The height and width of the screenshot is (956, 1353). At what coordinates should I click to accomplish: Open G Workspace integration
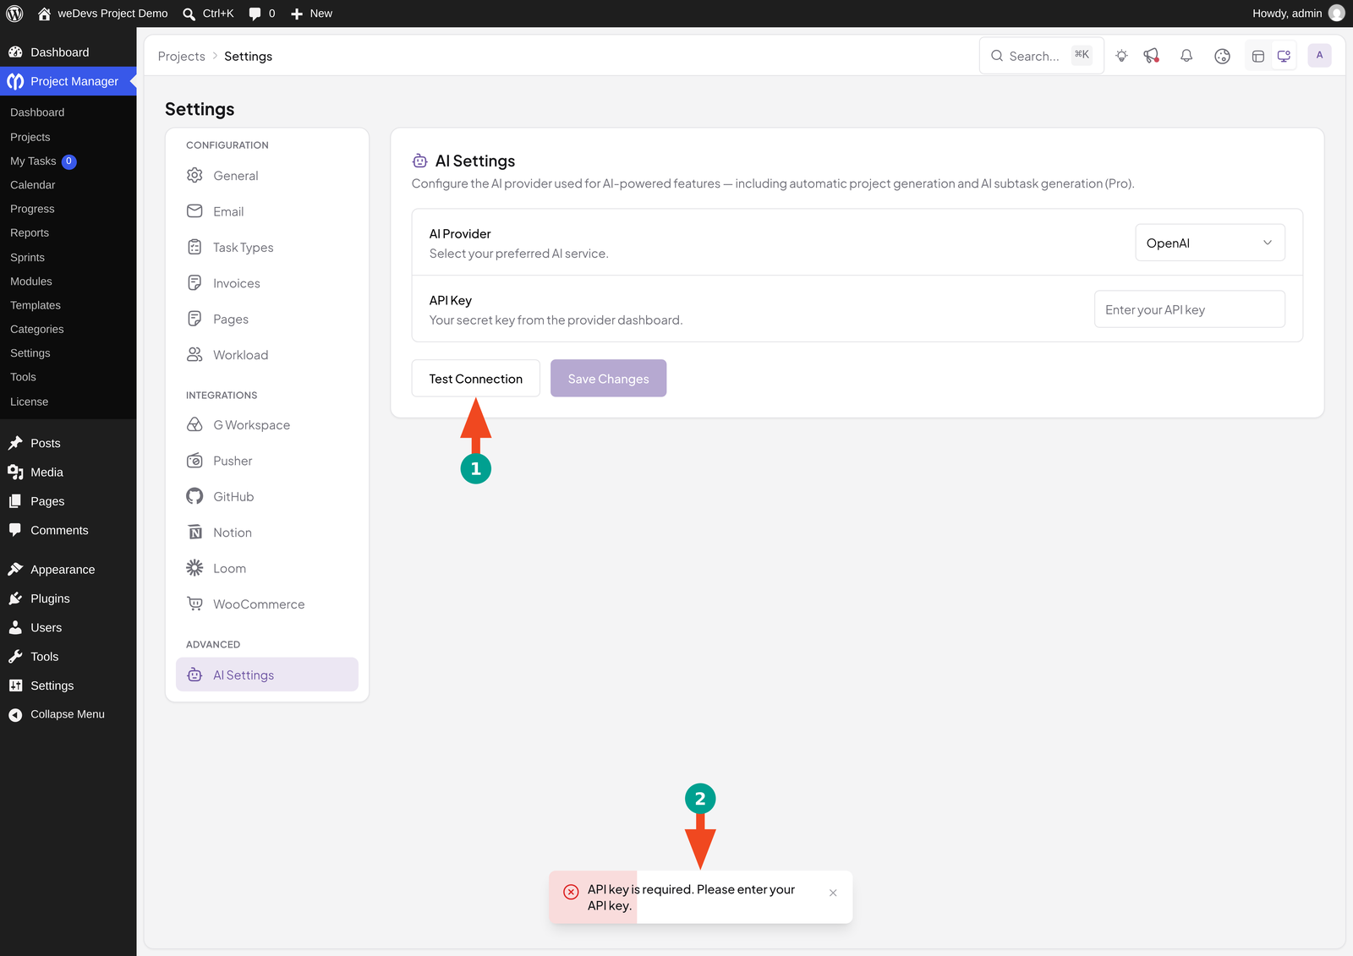pos(267,425)
